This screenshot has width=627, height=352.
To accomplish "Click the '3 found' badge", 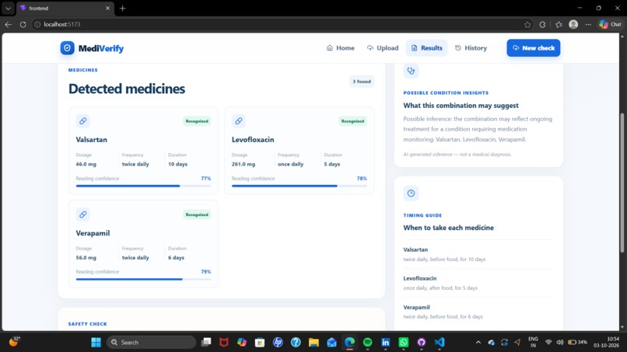I will [x=362, y=82].
